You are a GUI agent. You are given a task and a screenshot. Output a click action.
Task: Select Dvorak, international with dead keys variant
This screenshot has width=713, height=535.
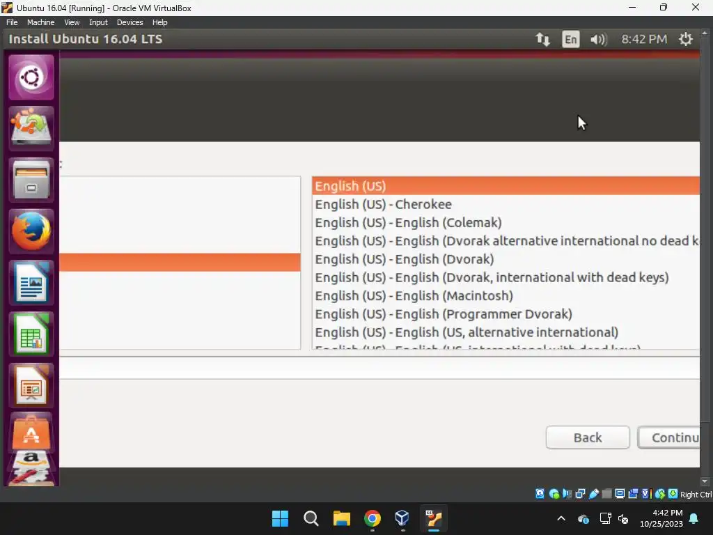click(x=506, y=277)
